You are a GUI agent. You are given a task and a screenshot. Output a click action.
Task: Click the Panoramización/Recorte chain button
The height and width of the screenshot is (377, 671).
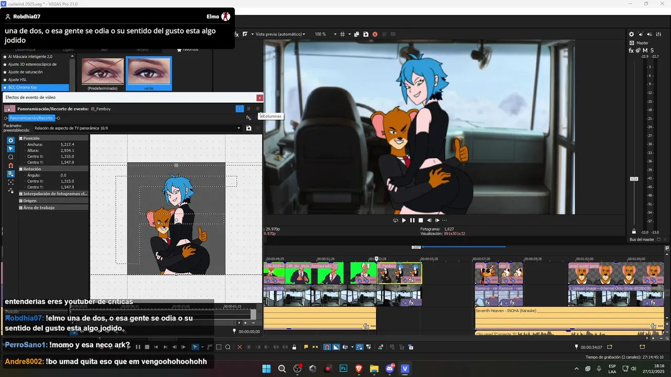coord(31,118)
